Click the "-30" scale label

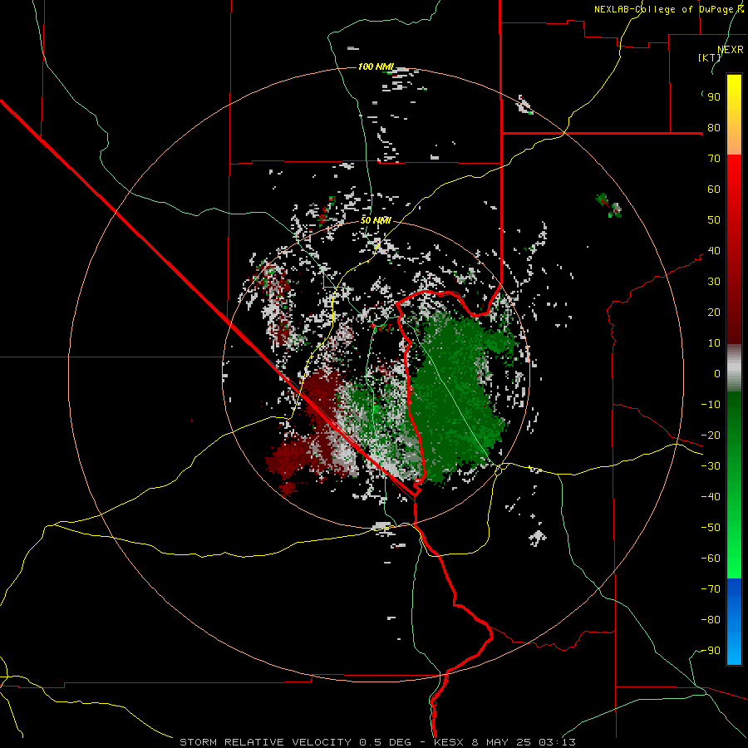(711, 466)
